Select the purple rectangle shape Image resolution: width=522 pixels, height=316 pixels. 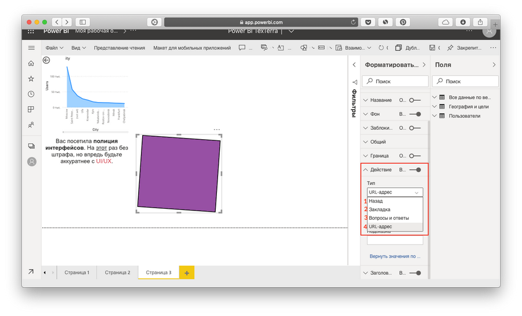[x=179, y=173]
